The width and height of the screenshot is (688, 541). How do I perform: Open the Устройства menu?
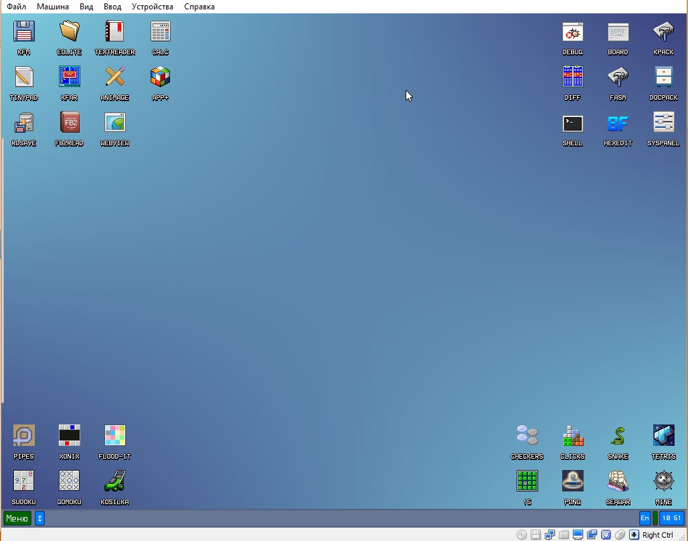click(152, 7)
